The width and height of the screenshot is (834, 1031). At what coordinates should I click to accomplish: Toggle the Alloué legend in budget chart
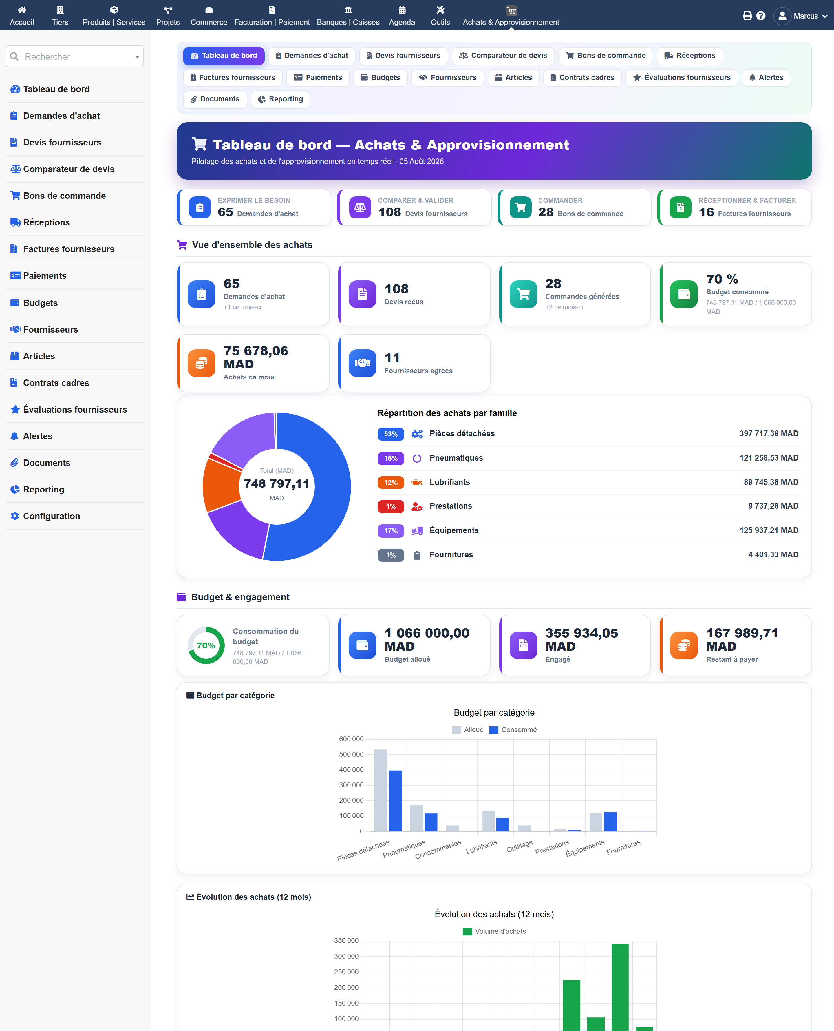tap(467, 729)
